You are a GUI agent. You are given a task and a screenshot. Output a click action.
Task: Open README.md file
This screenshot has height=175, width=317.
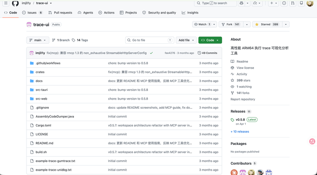tap(44, 143)
